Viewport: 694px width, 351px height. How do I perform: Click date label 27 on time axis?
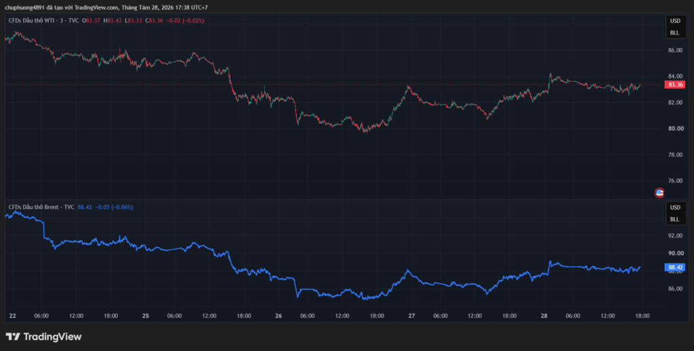point(411,316)
